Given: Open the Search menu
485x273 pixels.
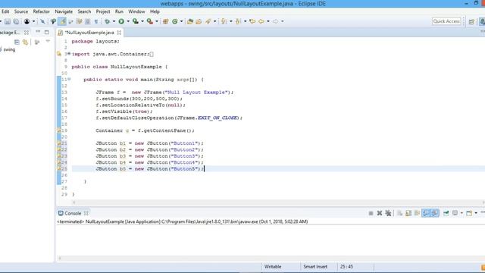Looking at the screenshot, I should coord(84,11).
